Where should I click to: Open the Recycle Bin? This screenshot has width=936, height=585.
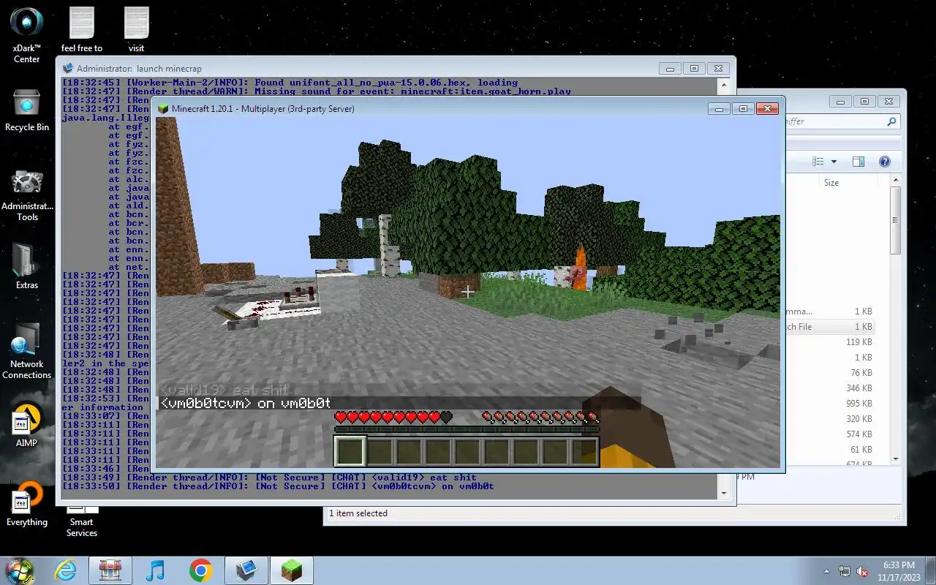click(x=27, y=111)
